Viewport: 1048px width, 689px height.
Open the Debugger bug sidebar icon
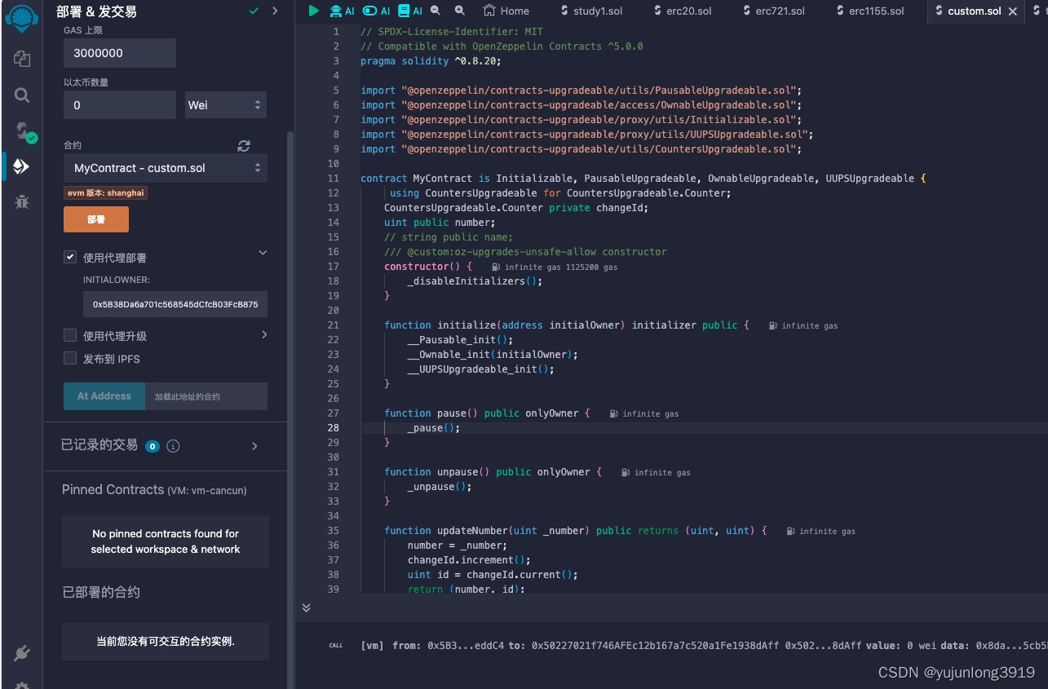(x=22, y=201)
